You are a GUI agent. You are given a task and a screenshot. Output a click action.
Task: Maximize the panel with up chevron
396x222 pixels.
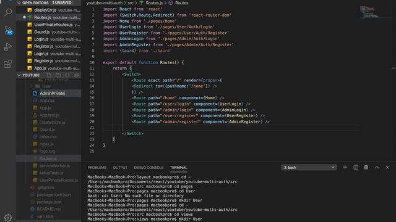click(377, 167)
